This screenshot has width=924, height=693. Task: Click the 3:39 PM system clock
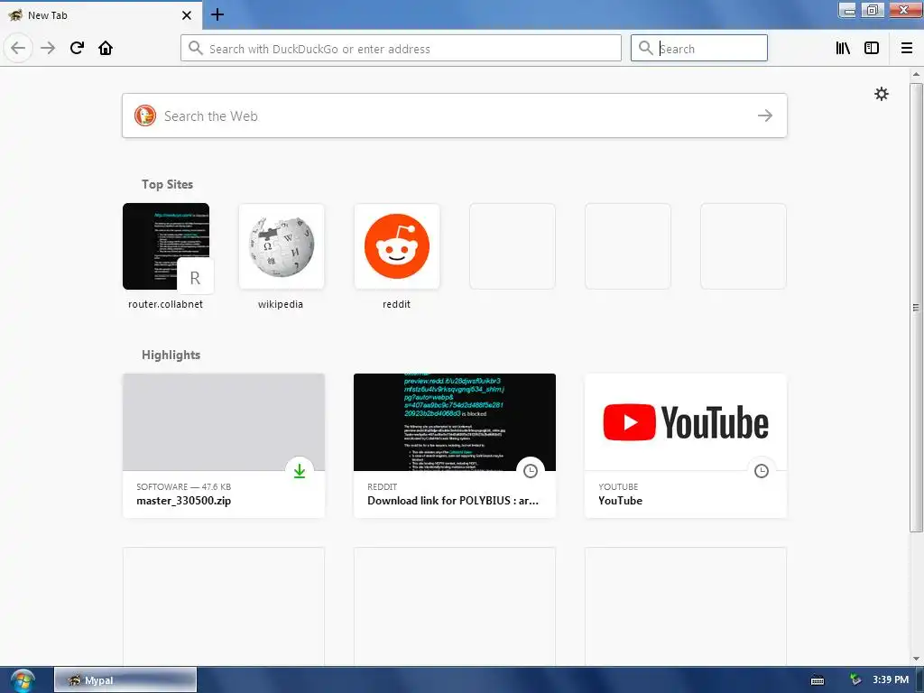(891, 680)
